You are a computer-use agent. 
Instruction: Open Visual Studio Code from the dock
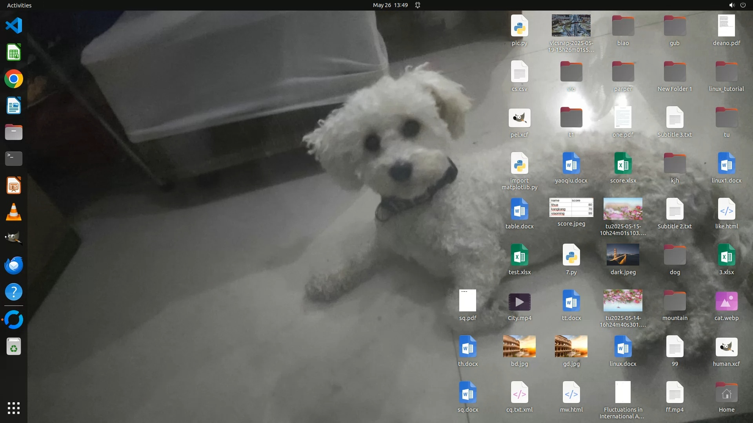(x=14, y=26)
